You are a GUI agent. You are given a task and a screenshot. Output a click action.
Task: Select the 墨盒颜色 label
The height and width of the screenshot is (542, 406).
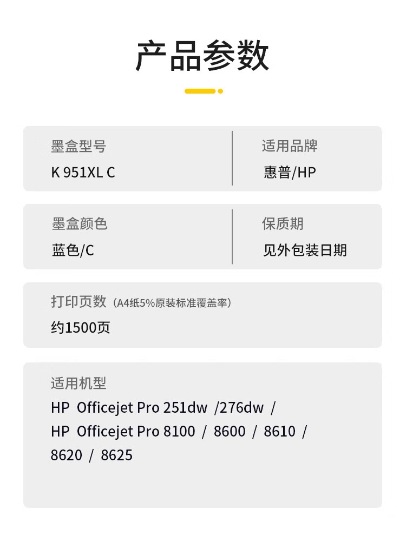(x=80, y=224)
